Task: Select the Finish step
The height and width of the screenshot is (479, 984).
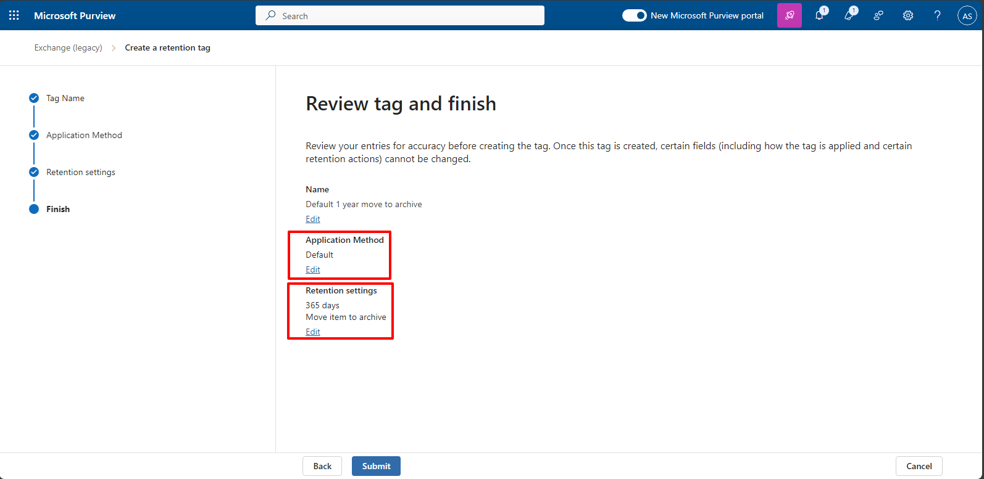Action: (58, 209)
